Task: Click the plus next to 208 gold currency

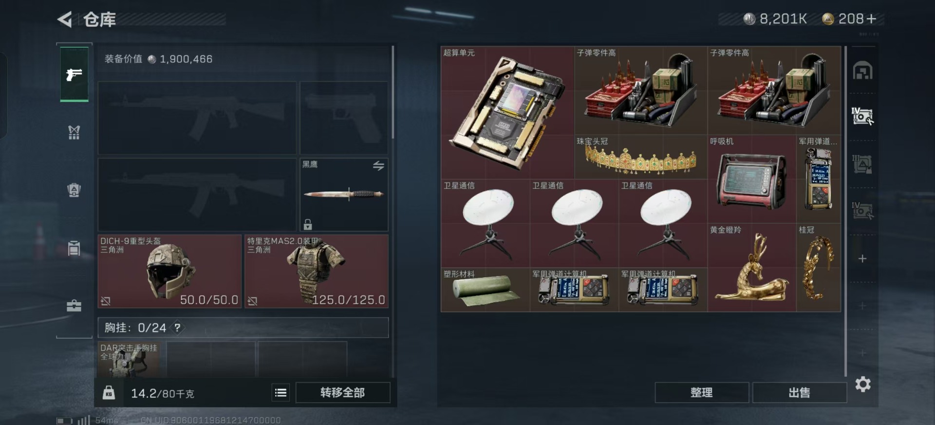Action: pos(872,19)
